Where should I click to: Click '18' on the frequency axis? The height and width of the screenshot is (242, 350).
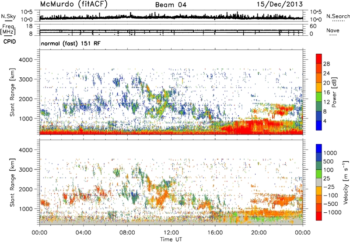tap(29, 26)
